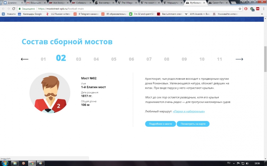The width and height of the screenshot is (267, 166).
Task: Click the Windows Start button
Action: pyautogui.click(x=5, y=163)
